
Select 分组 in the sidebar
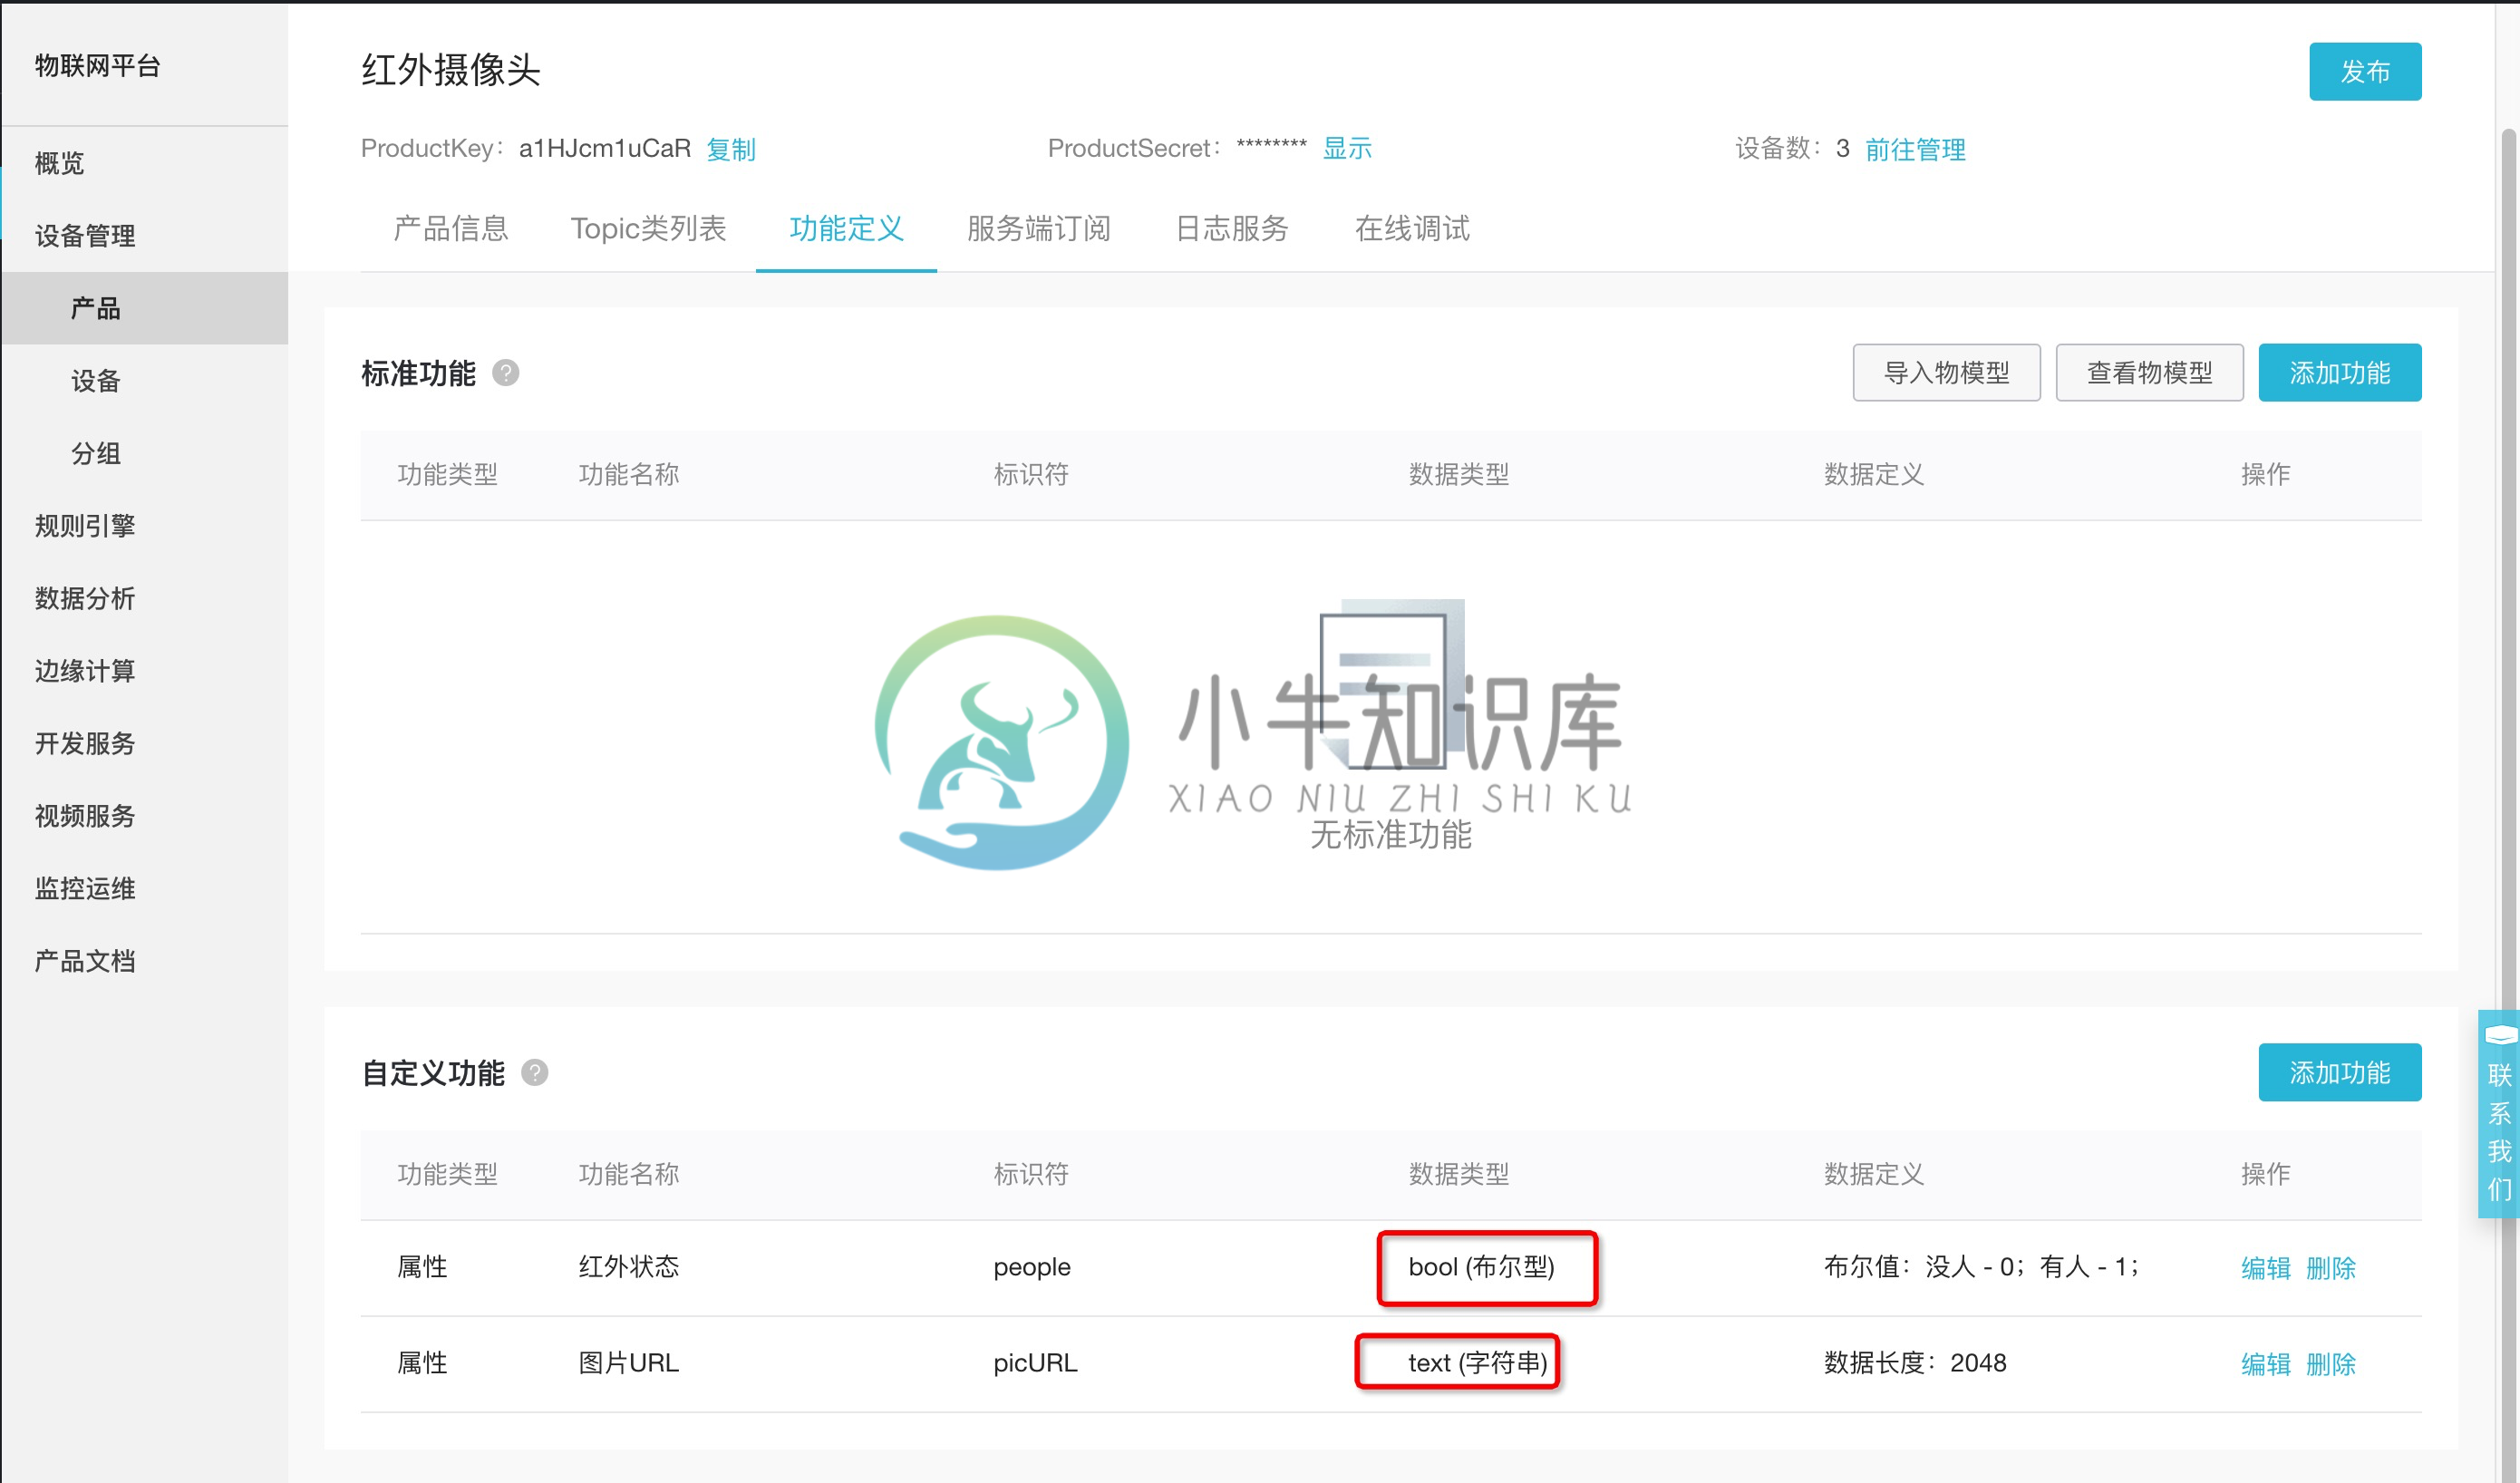point(144,454)
